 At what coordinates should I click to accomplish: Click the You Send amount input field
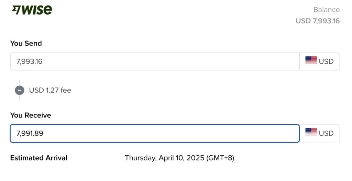pyautogui.click(x=155, y=61)
